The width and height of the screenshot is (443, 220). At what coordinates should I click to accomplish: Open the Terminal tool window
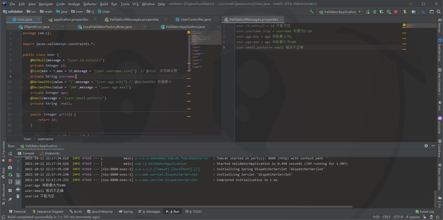tap(17, 212)
